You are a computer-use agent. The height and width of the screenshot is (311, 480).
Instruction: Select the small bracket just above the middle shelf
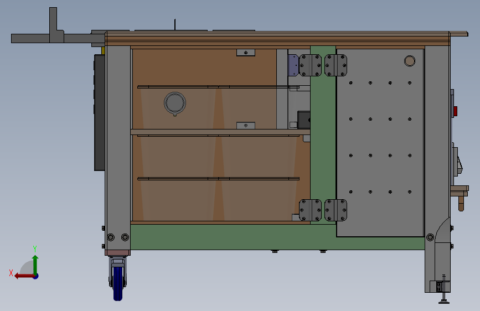point(246,126)
